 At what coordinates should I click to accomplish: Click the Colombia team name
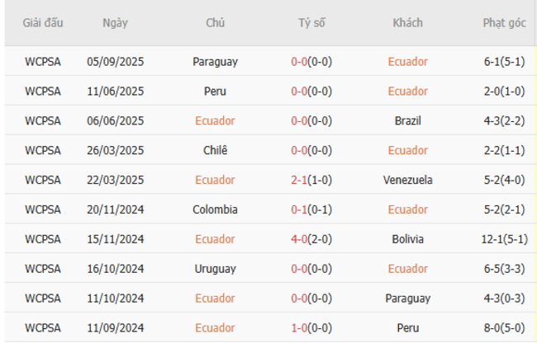coord(215,210)
